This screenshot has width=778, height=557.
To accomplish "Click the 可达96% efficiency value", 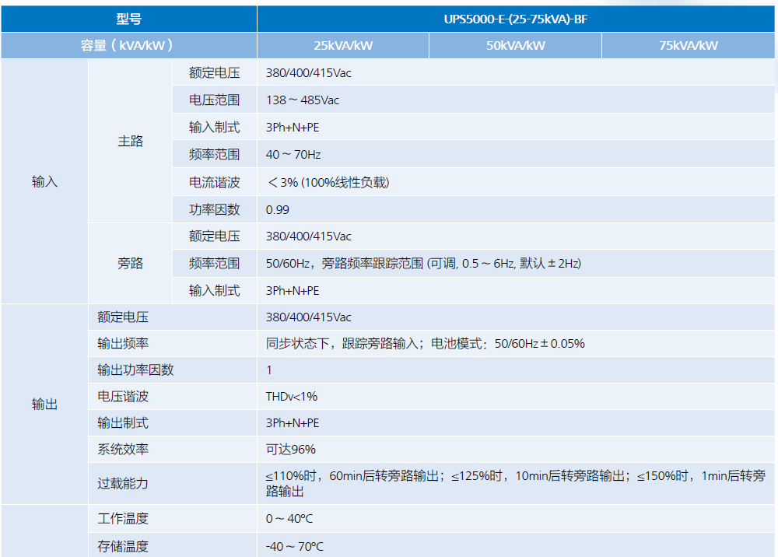I will (x=291, y=449).
